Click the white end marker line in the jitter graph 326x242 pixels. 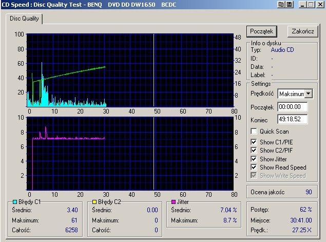pos(154,153)
